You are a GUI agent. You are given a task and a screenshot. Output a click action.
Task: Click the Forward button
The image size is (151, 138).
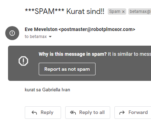pyautogui.click(x=133, y=113)
